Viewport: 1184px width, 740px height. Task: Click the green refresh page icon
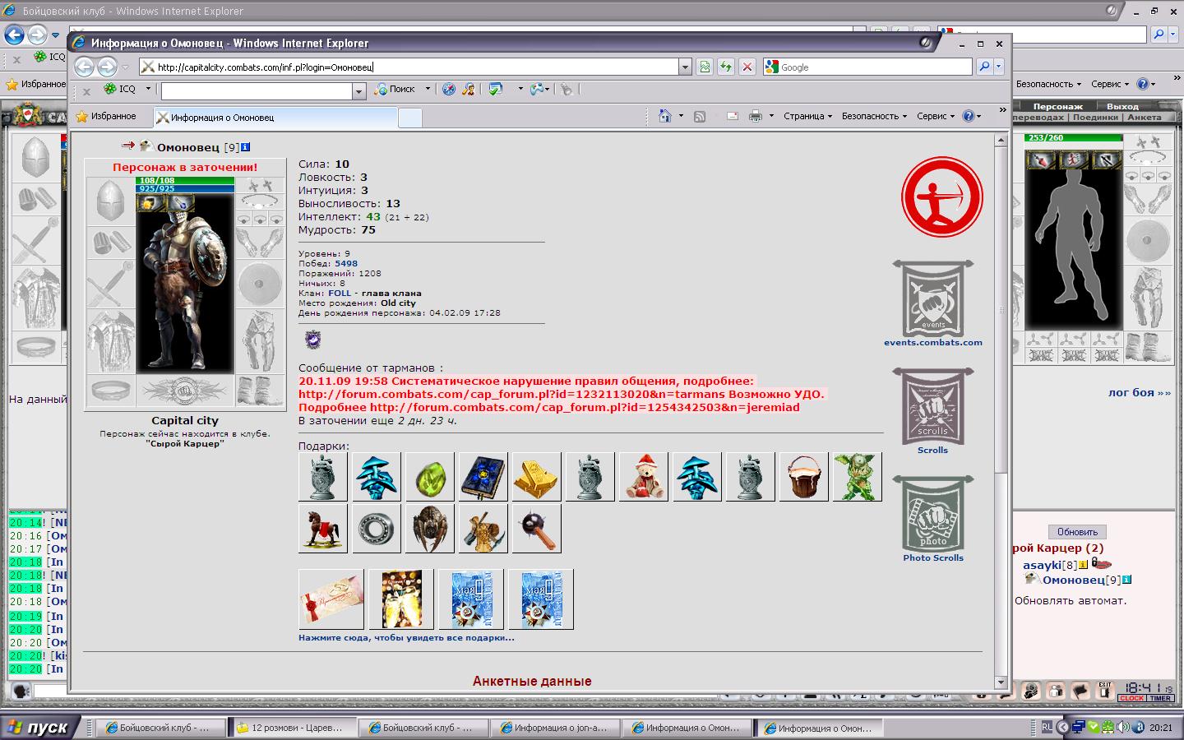click(x=726, y=67)
